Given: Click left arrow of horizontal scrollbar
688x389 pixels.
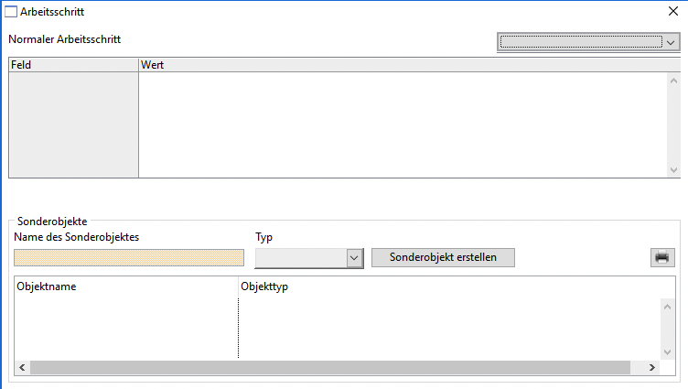Looking at the screenshot, I should (x=22, y=367).
